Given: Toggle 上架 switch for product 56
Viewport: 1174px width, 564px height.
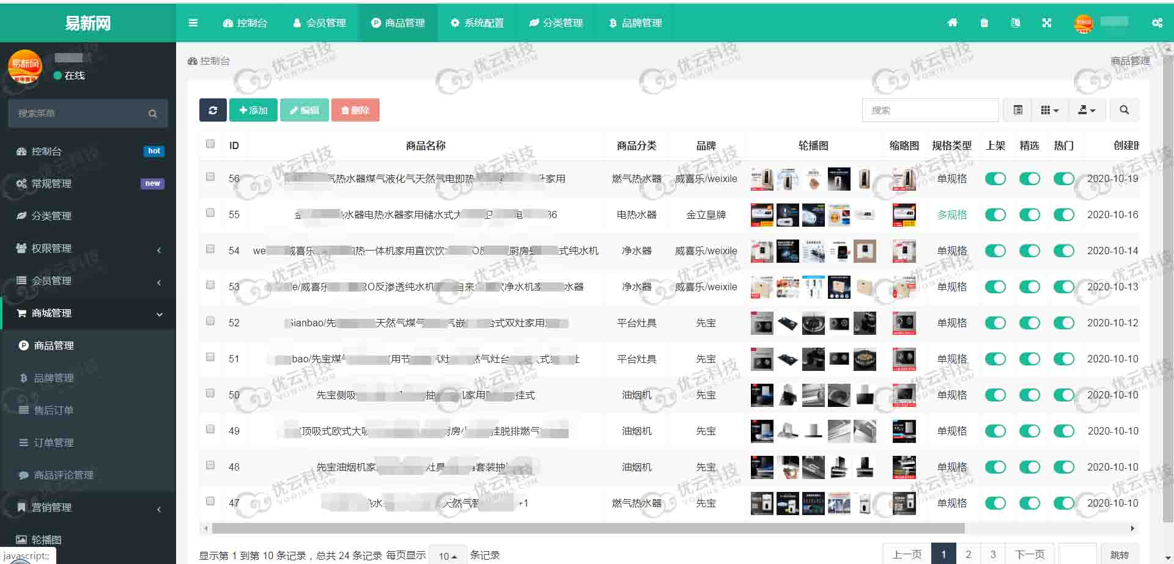Looking at the screenshot, I should (x=995, y=178).
